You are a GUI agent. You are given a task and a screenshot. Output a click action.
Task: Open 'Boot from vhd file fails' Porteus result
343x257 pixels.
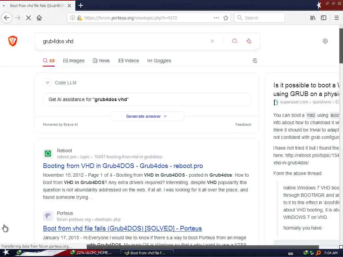(x=122, y=228)
